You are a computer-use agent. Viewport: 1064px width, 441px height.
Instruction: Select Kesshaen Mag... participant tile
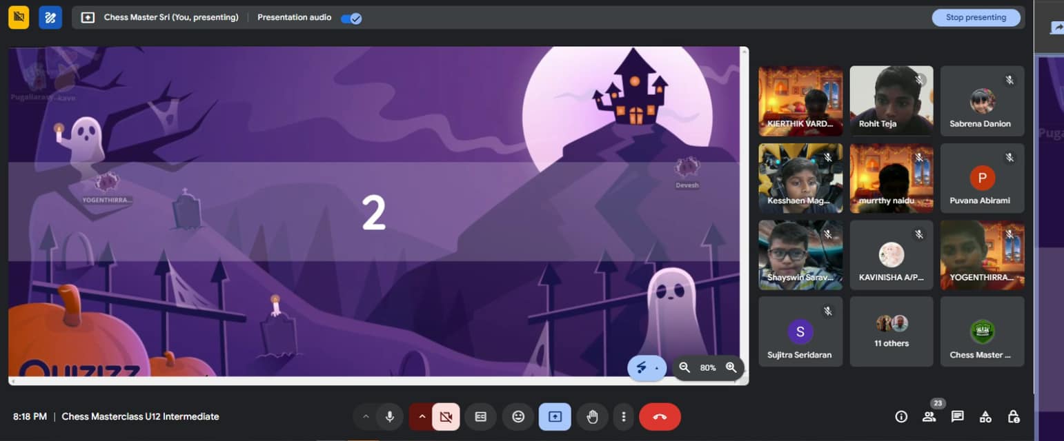point(800,178)
